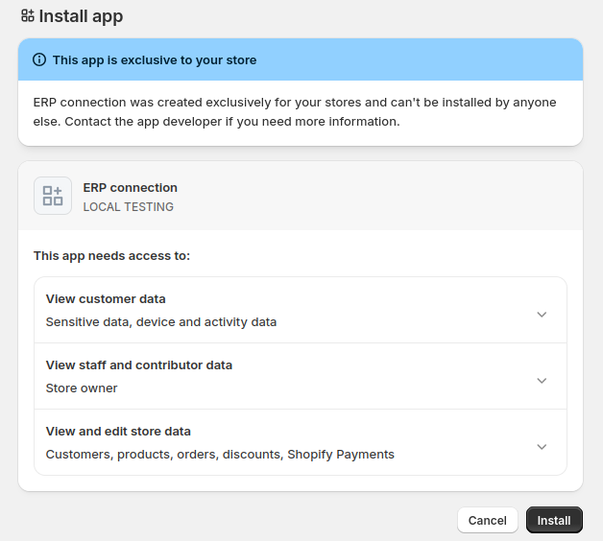Expand View and edit store data chevron
Image resolution: width=603 pixels, height=541 pixels.
tap(542, 447)
